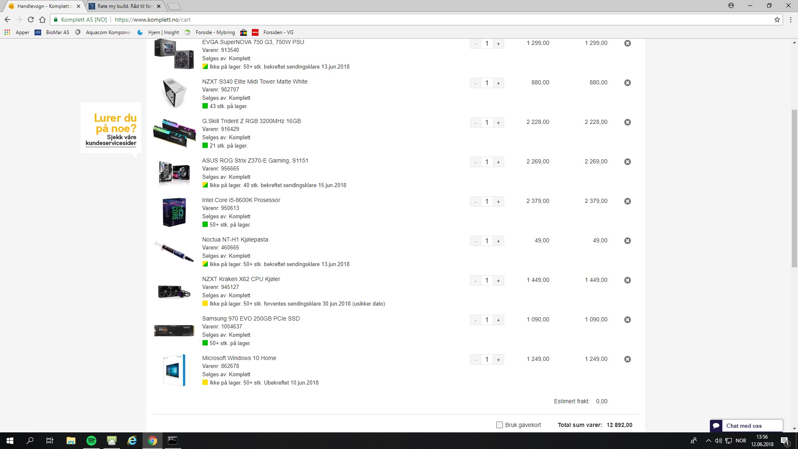This screenshot has height=449, width=798.
Task: Open NZXT Kraken X62 CPU Kjøler link
Action: point(241,279)
